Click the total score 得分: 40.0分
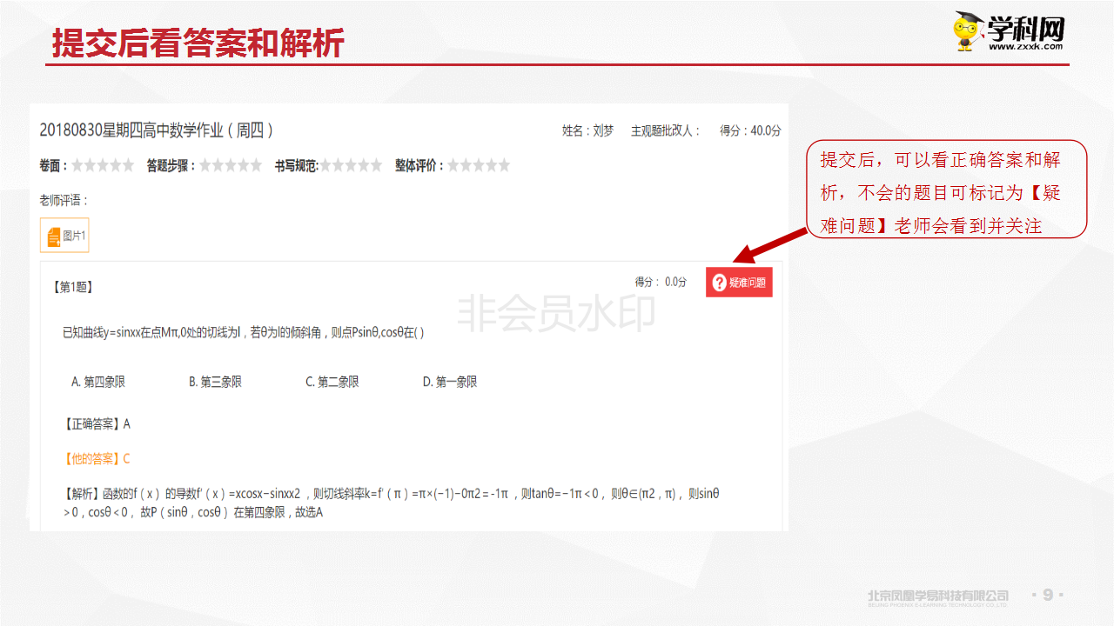 (x=750, y=130)
